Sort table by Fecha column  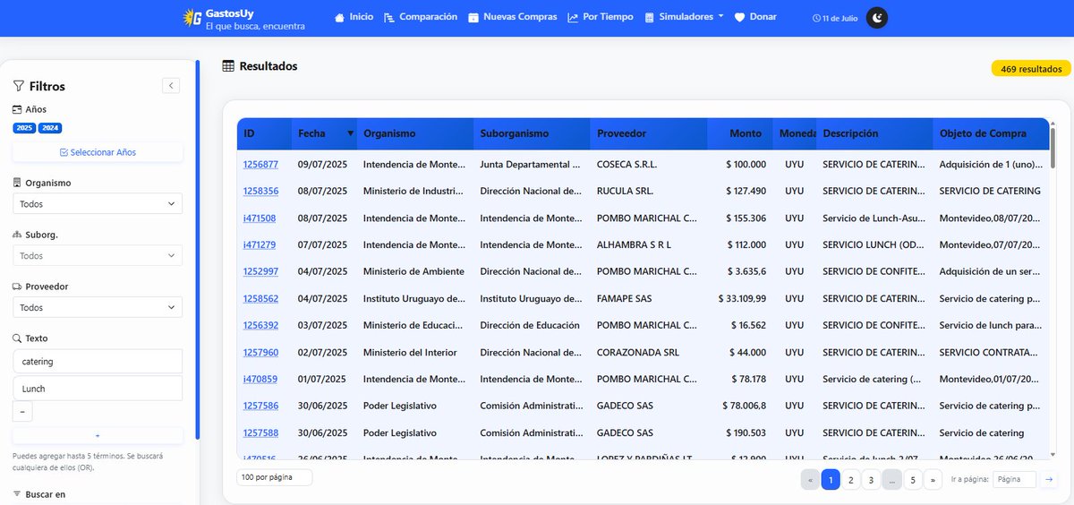(324, 133)
